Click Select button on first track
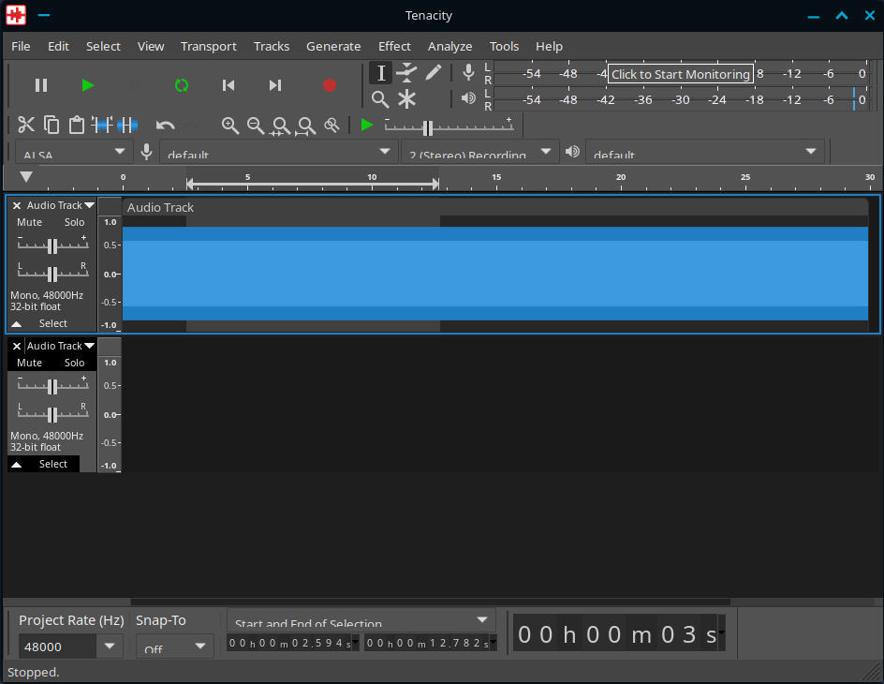 tap(52, 323)
